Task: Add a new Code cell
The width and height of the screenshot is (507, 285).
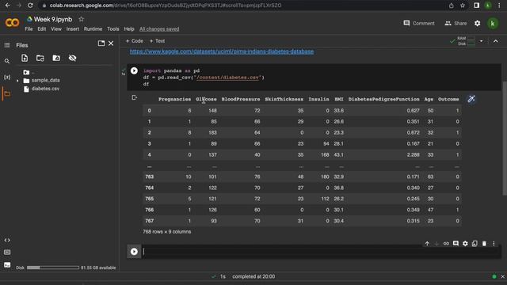Action: (x=134, y=41)
